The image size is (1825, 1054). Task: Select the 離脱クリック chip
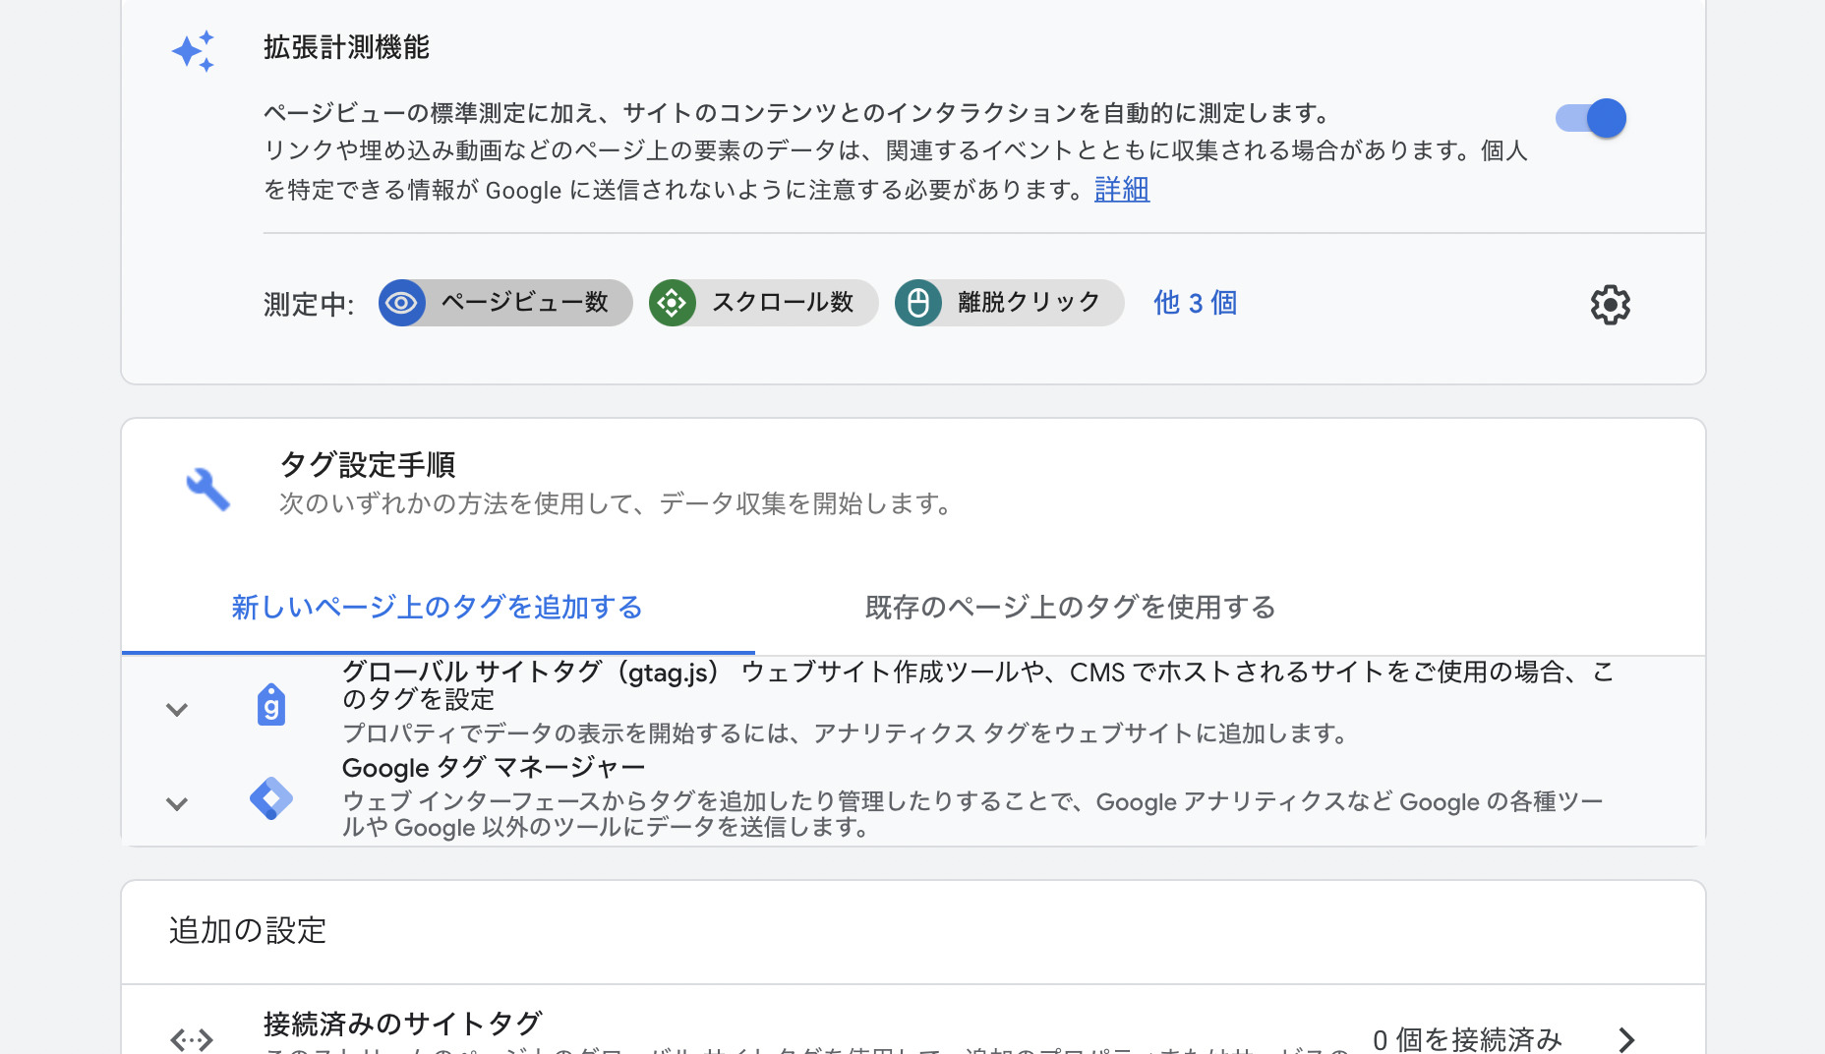tap(1010, 303)
